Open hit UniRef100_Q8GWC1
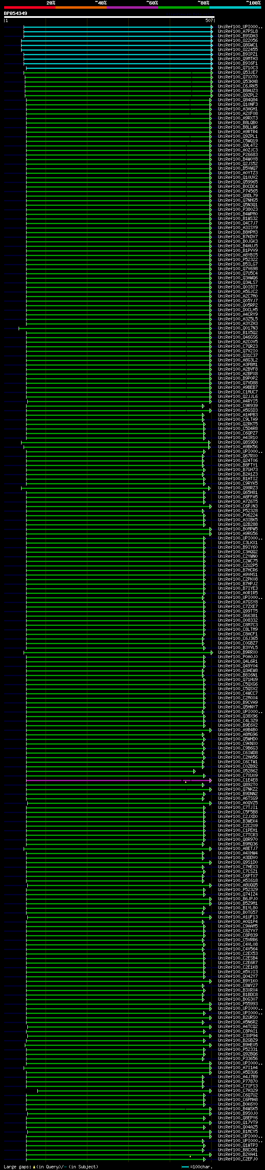 (238, 45)
